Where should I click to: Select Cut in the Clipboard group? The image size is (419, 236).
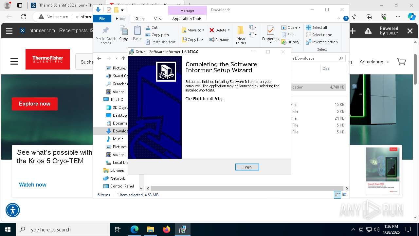coord(152,28)
